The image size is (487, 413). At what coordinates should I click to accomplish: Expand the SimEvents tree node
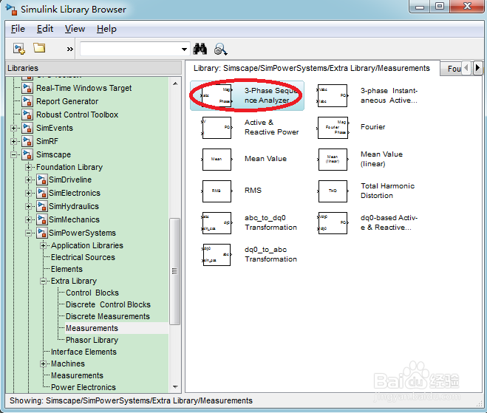coord(13,128)
